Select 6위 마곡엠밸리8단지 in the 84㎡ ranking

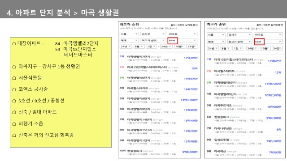click(159, 110)
